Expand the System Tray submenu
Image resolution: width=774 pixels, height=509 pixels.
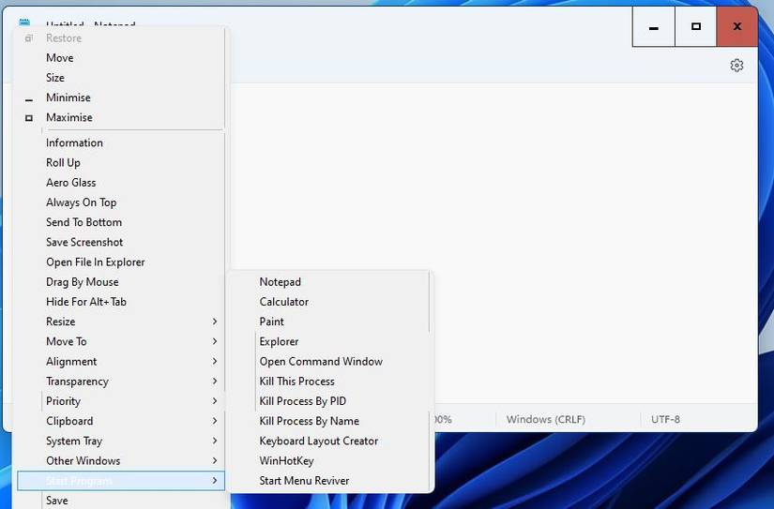tap(120, 441)
